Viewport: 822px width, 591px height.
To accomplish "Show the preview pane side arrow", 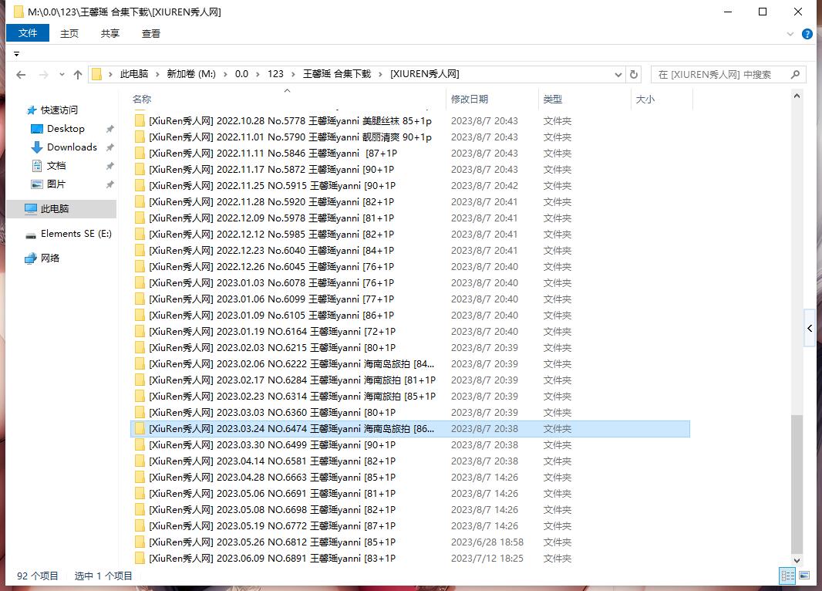I will (810, 328).
